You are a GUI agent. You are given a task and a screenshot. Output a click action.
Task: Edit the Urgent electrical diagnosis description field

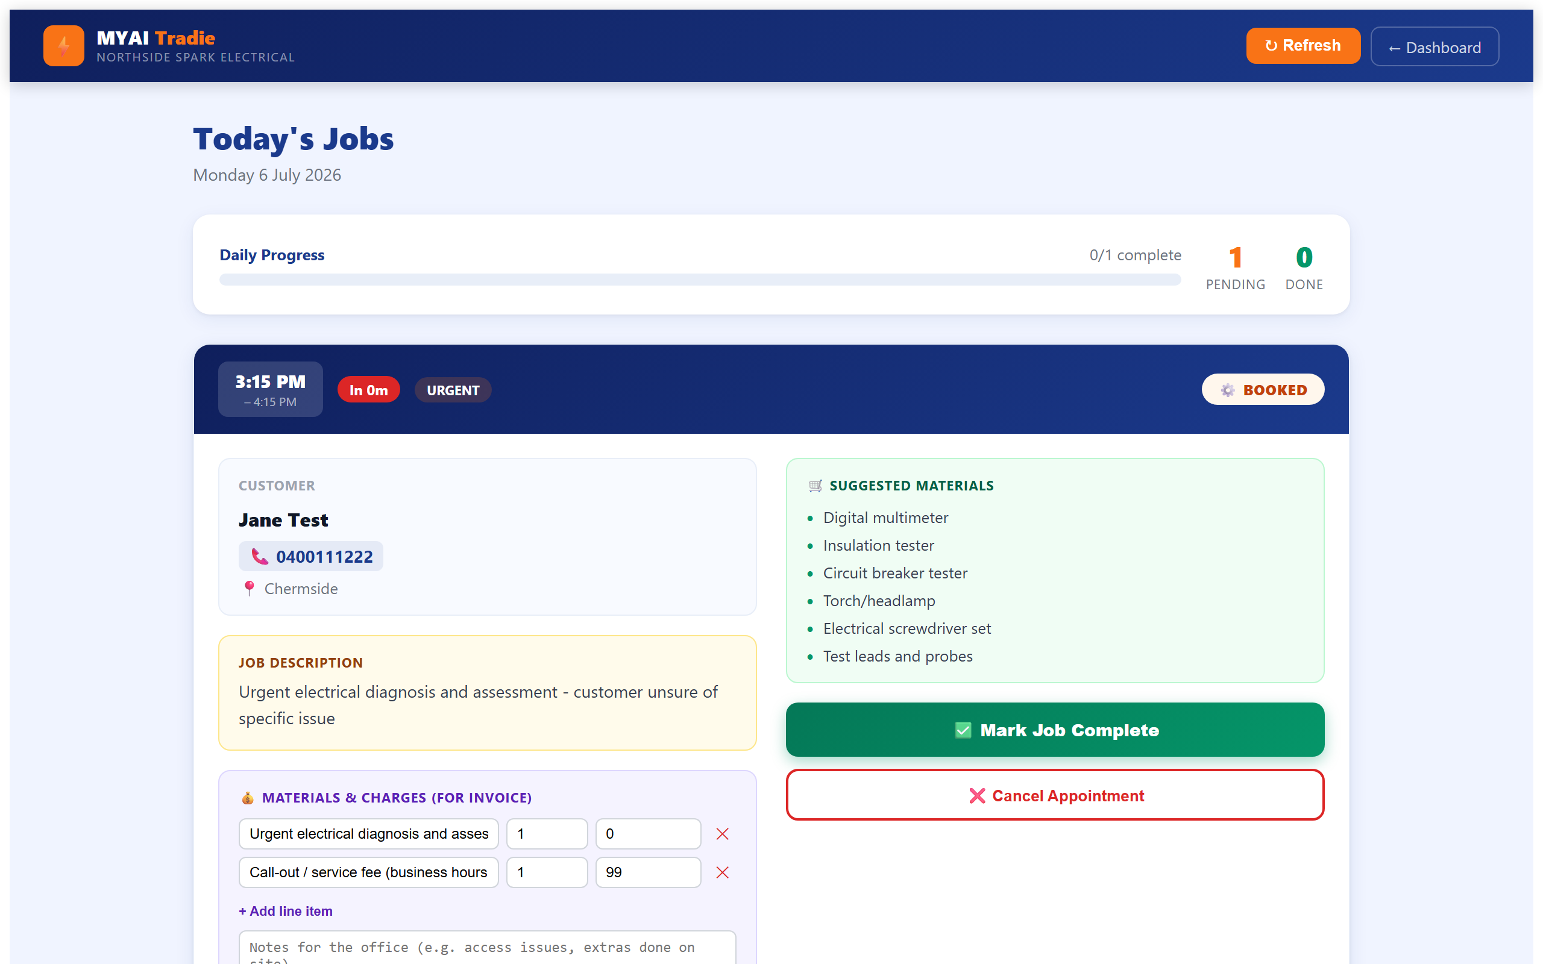point(368,834)
